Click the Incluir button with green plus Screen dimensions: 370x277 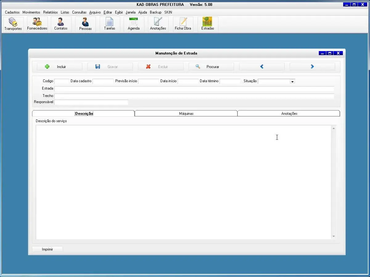coord(60,66)
